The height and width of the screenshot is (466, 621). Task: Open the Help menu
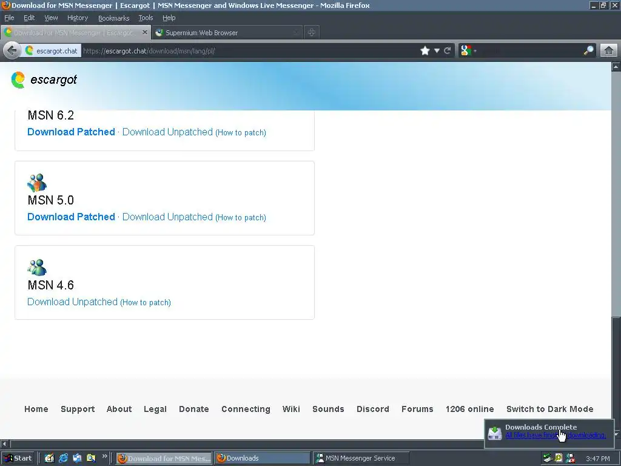click(x=169, y=18)
